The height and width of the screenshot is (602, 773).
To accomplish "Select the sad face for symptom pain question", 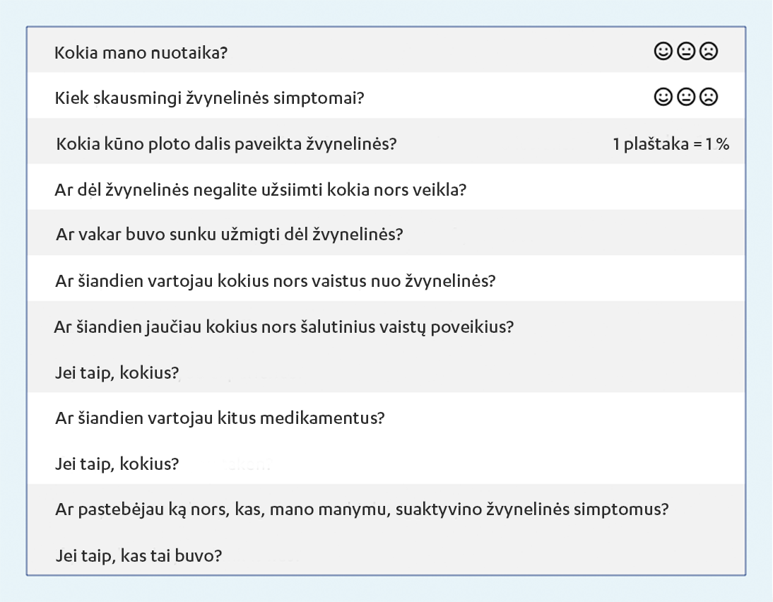I will pos(708,97).
